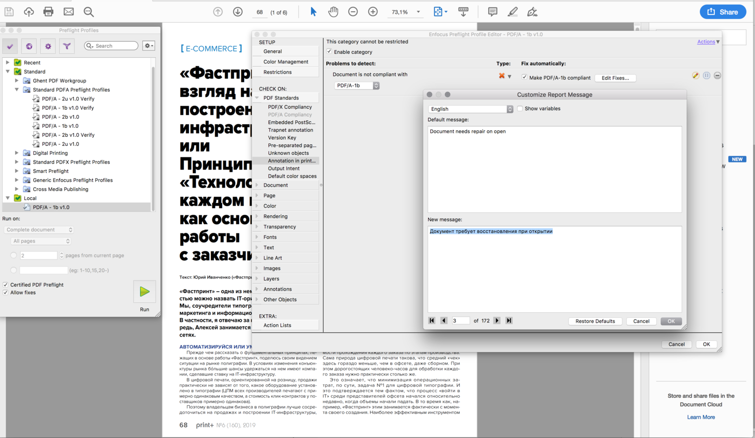The width and height of the screenshot is (755, 438).
Task: Click the purple filter icon in Preflight Profiles
Action: click(66, 46)
